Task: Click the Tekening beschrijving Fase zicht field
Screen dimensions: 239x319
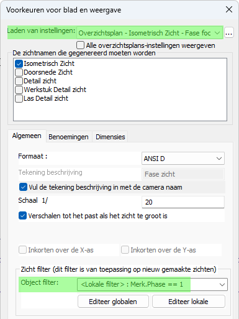Action: pyautogui.click(x=183, y=174)
